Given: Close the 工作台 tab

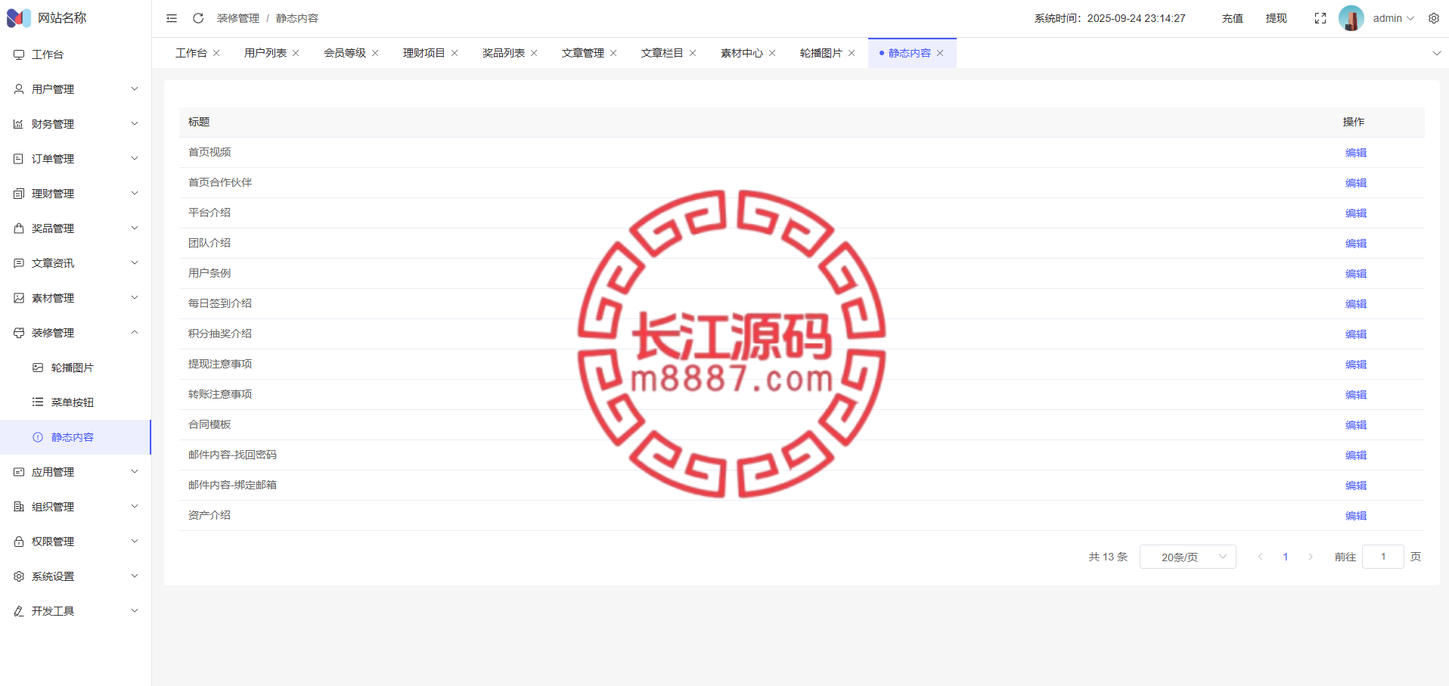Looking at the screenshot, I should [216, 53].
